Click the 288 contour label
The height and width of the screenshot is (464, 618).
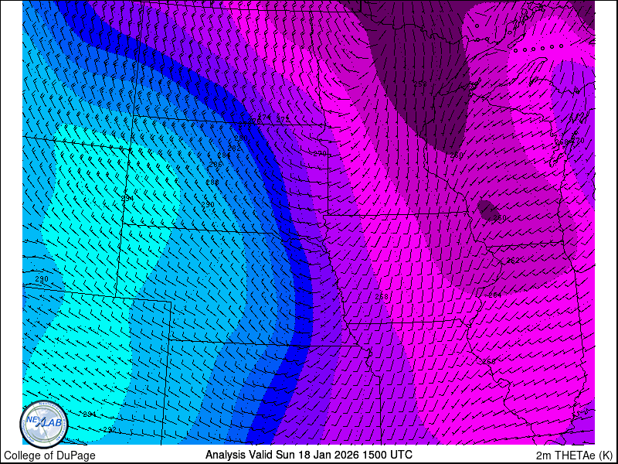tap(212, 183)
